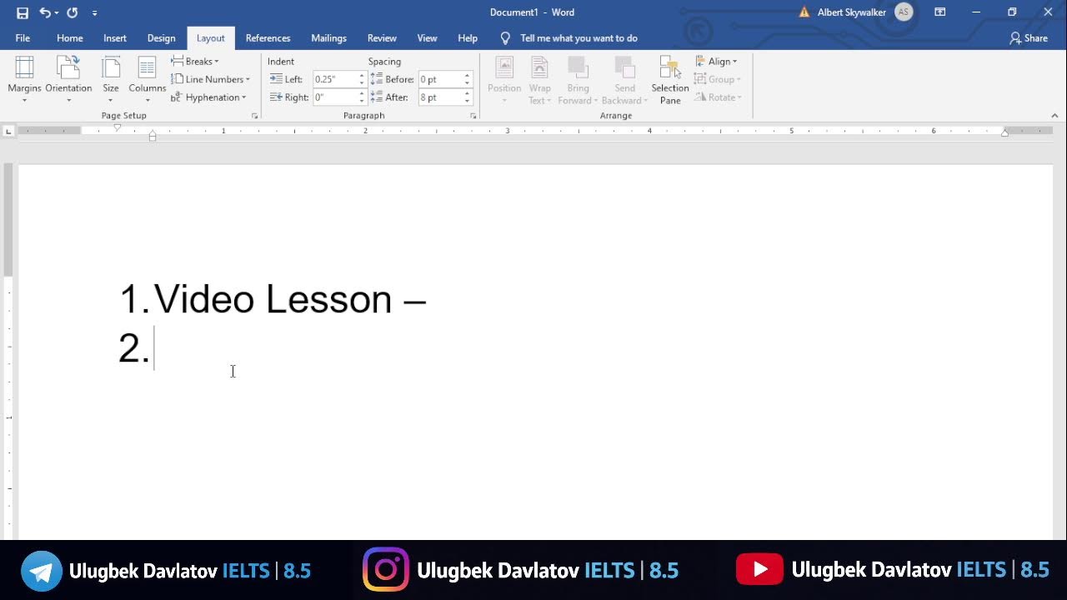Screen dimensions: 1067x600
Task: Switch to the View tab
Action: click(427, 38)
